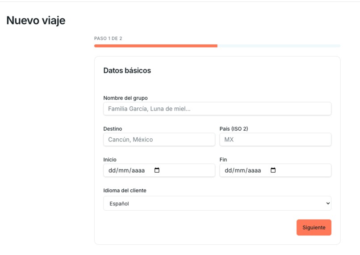Click the 'Inicio' label
The height and width of the screenshot is (255, 360).
pyautogui.click(x=110, y=160)
